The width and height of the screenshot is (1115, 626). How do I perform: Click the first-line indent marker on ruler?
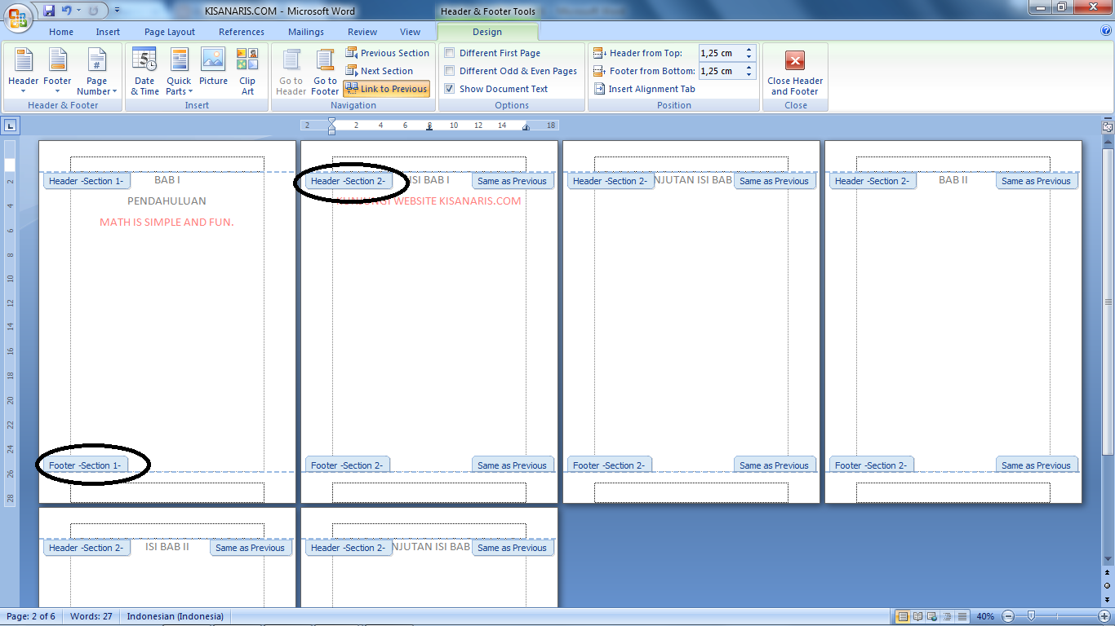(331, 121)
